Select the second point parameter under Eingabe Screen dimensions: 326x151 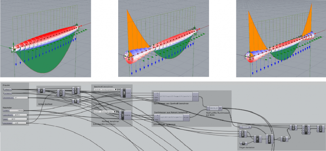[8, 93]
